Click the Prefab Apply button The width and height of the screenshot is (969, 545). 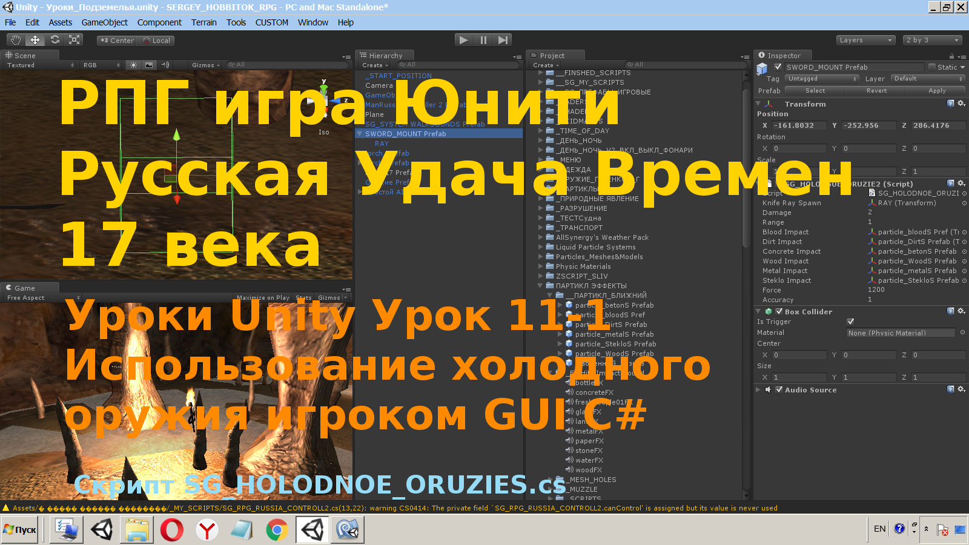tap(936, 90)
